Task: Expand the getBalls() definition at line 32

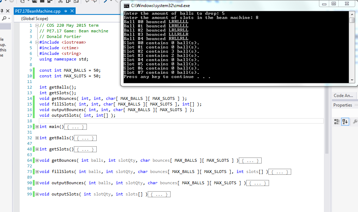Action: point(37,138)
